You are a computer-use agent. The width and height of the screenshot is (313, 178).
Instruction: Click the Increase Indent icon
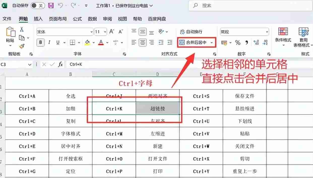click(170, 42)
